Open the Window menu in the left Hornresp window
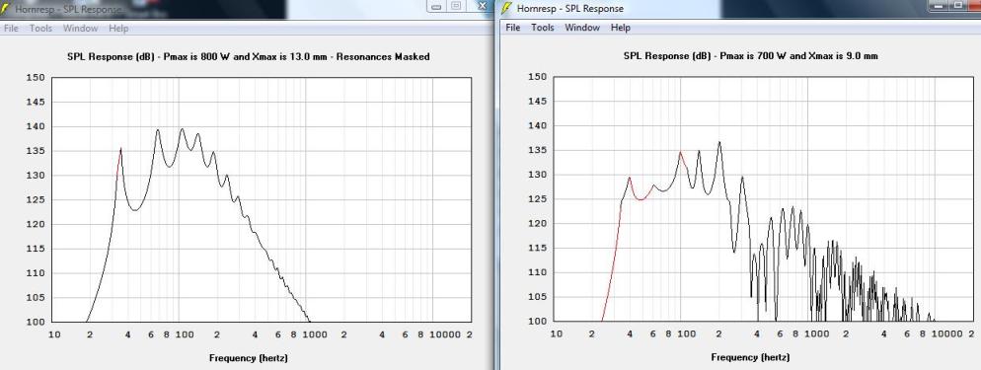 click(80, 29)
